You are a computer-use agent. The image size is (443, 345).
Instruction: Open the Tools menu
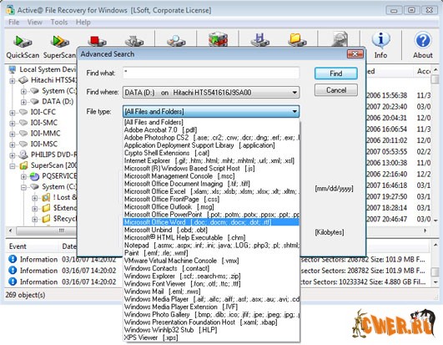point(59,22)
